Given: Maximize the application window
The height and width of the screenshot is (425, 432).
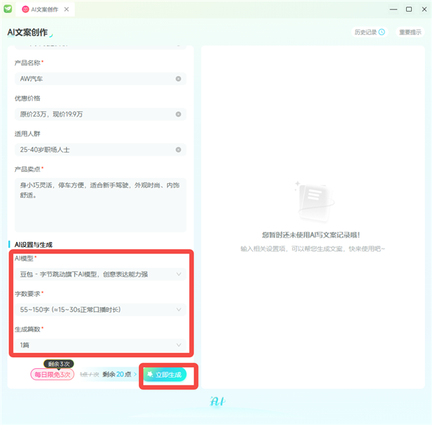Looking at the screenshot, I should click(x=408, y=9).
